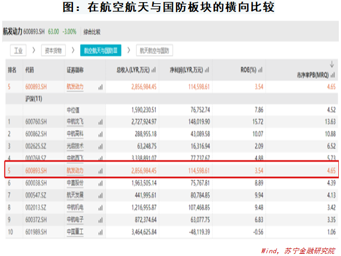Click the 排名 column header
Screen dimensions: 341x256
(x=12, y=70)
